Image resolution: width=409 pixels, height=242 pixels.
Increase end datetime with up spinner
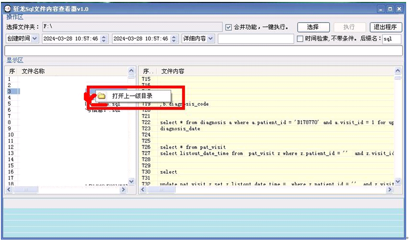(x=174, y=37)
